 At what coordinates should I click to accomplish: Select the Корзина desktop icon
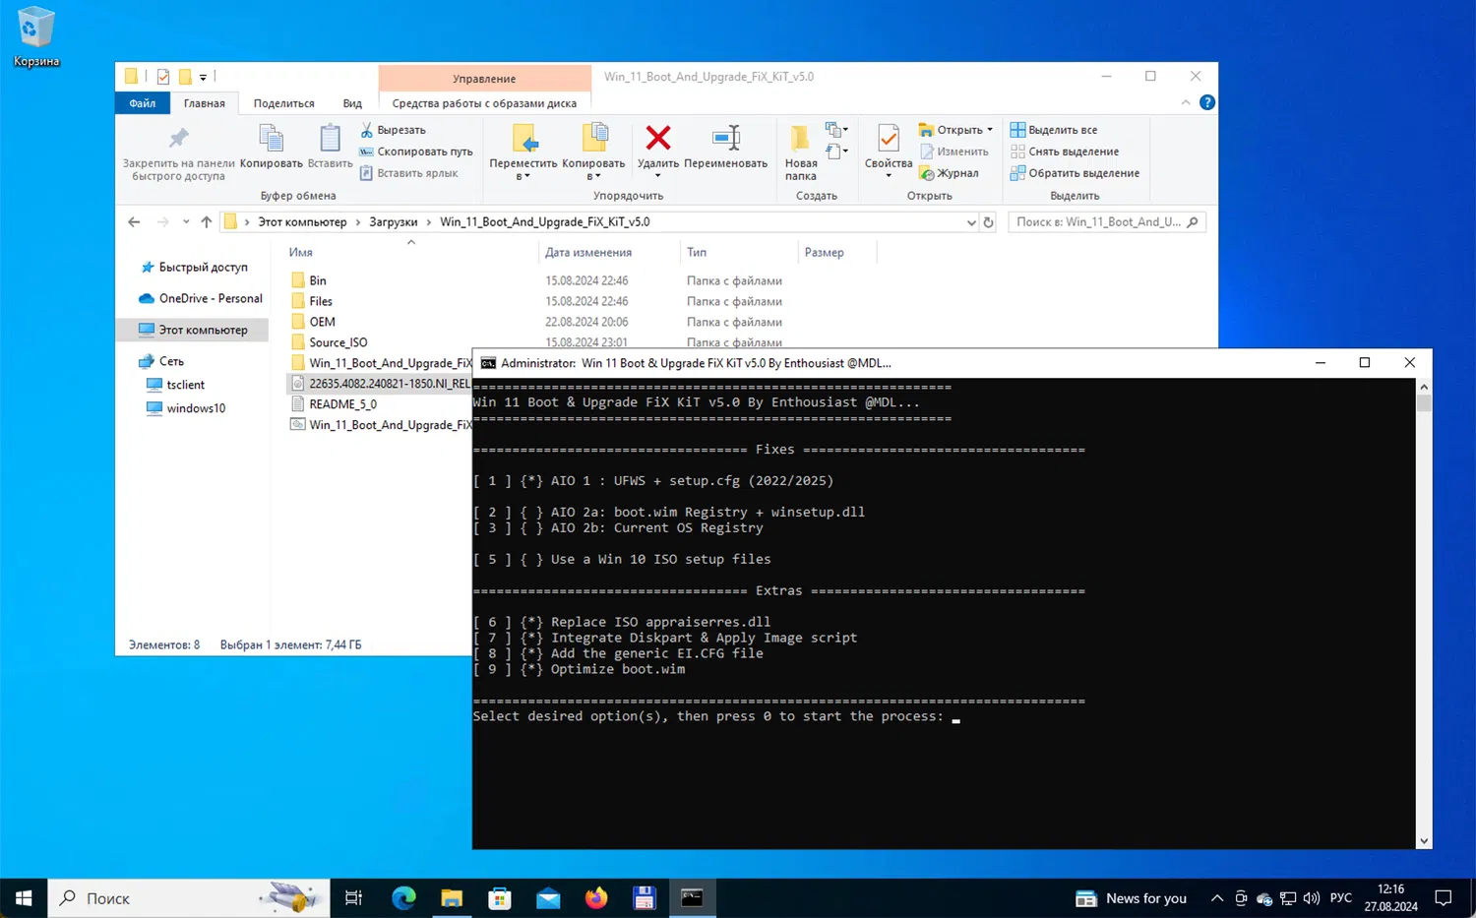pos(36,38)
